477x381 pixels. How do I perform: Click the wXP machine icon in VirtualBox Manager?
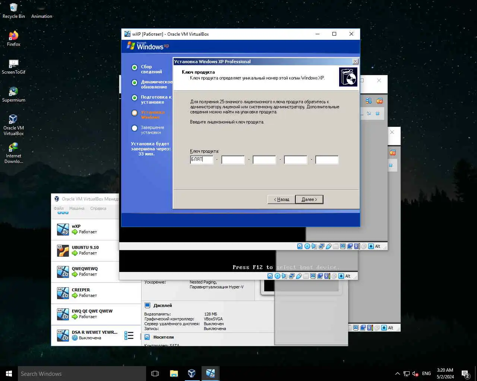pos(63,229)
